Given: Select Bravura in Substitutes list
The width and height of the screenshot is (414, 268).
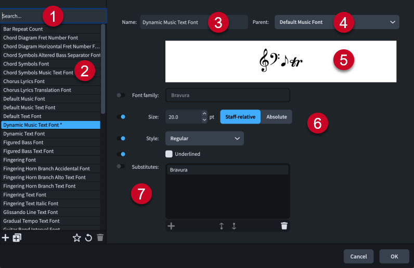Looking at the screenshot, I should pos(228,170).
